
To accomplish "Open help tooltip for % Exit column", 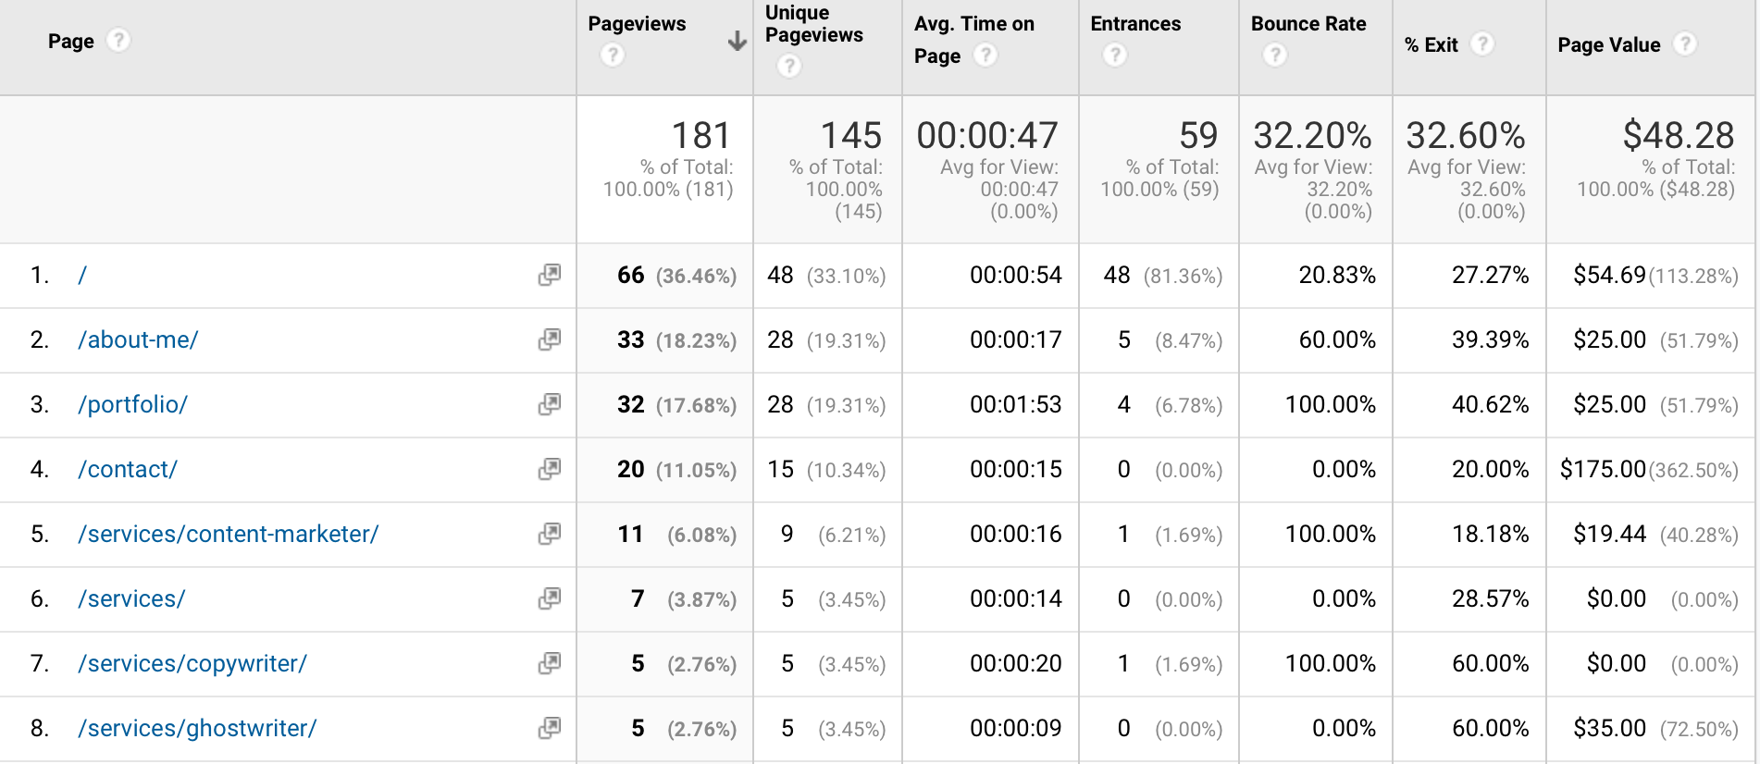I will tap(1484, 44).
